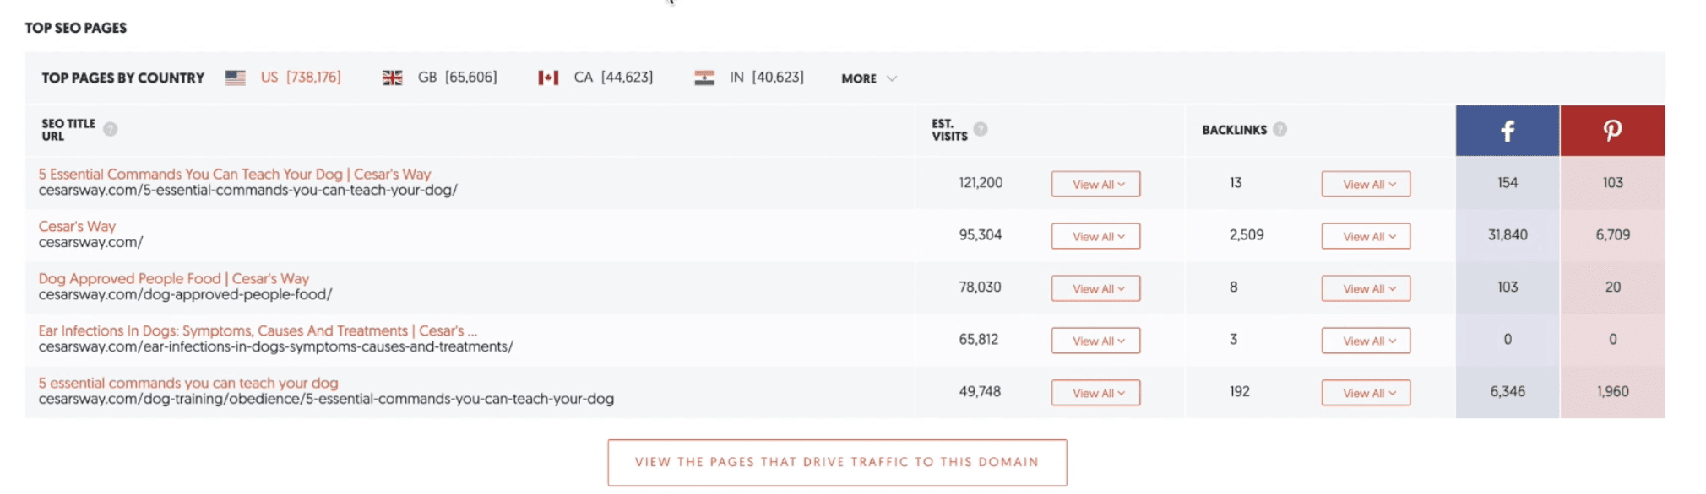Expand View All visits on the ear infections row

pos(1095,341)
